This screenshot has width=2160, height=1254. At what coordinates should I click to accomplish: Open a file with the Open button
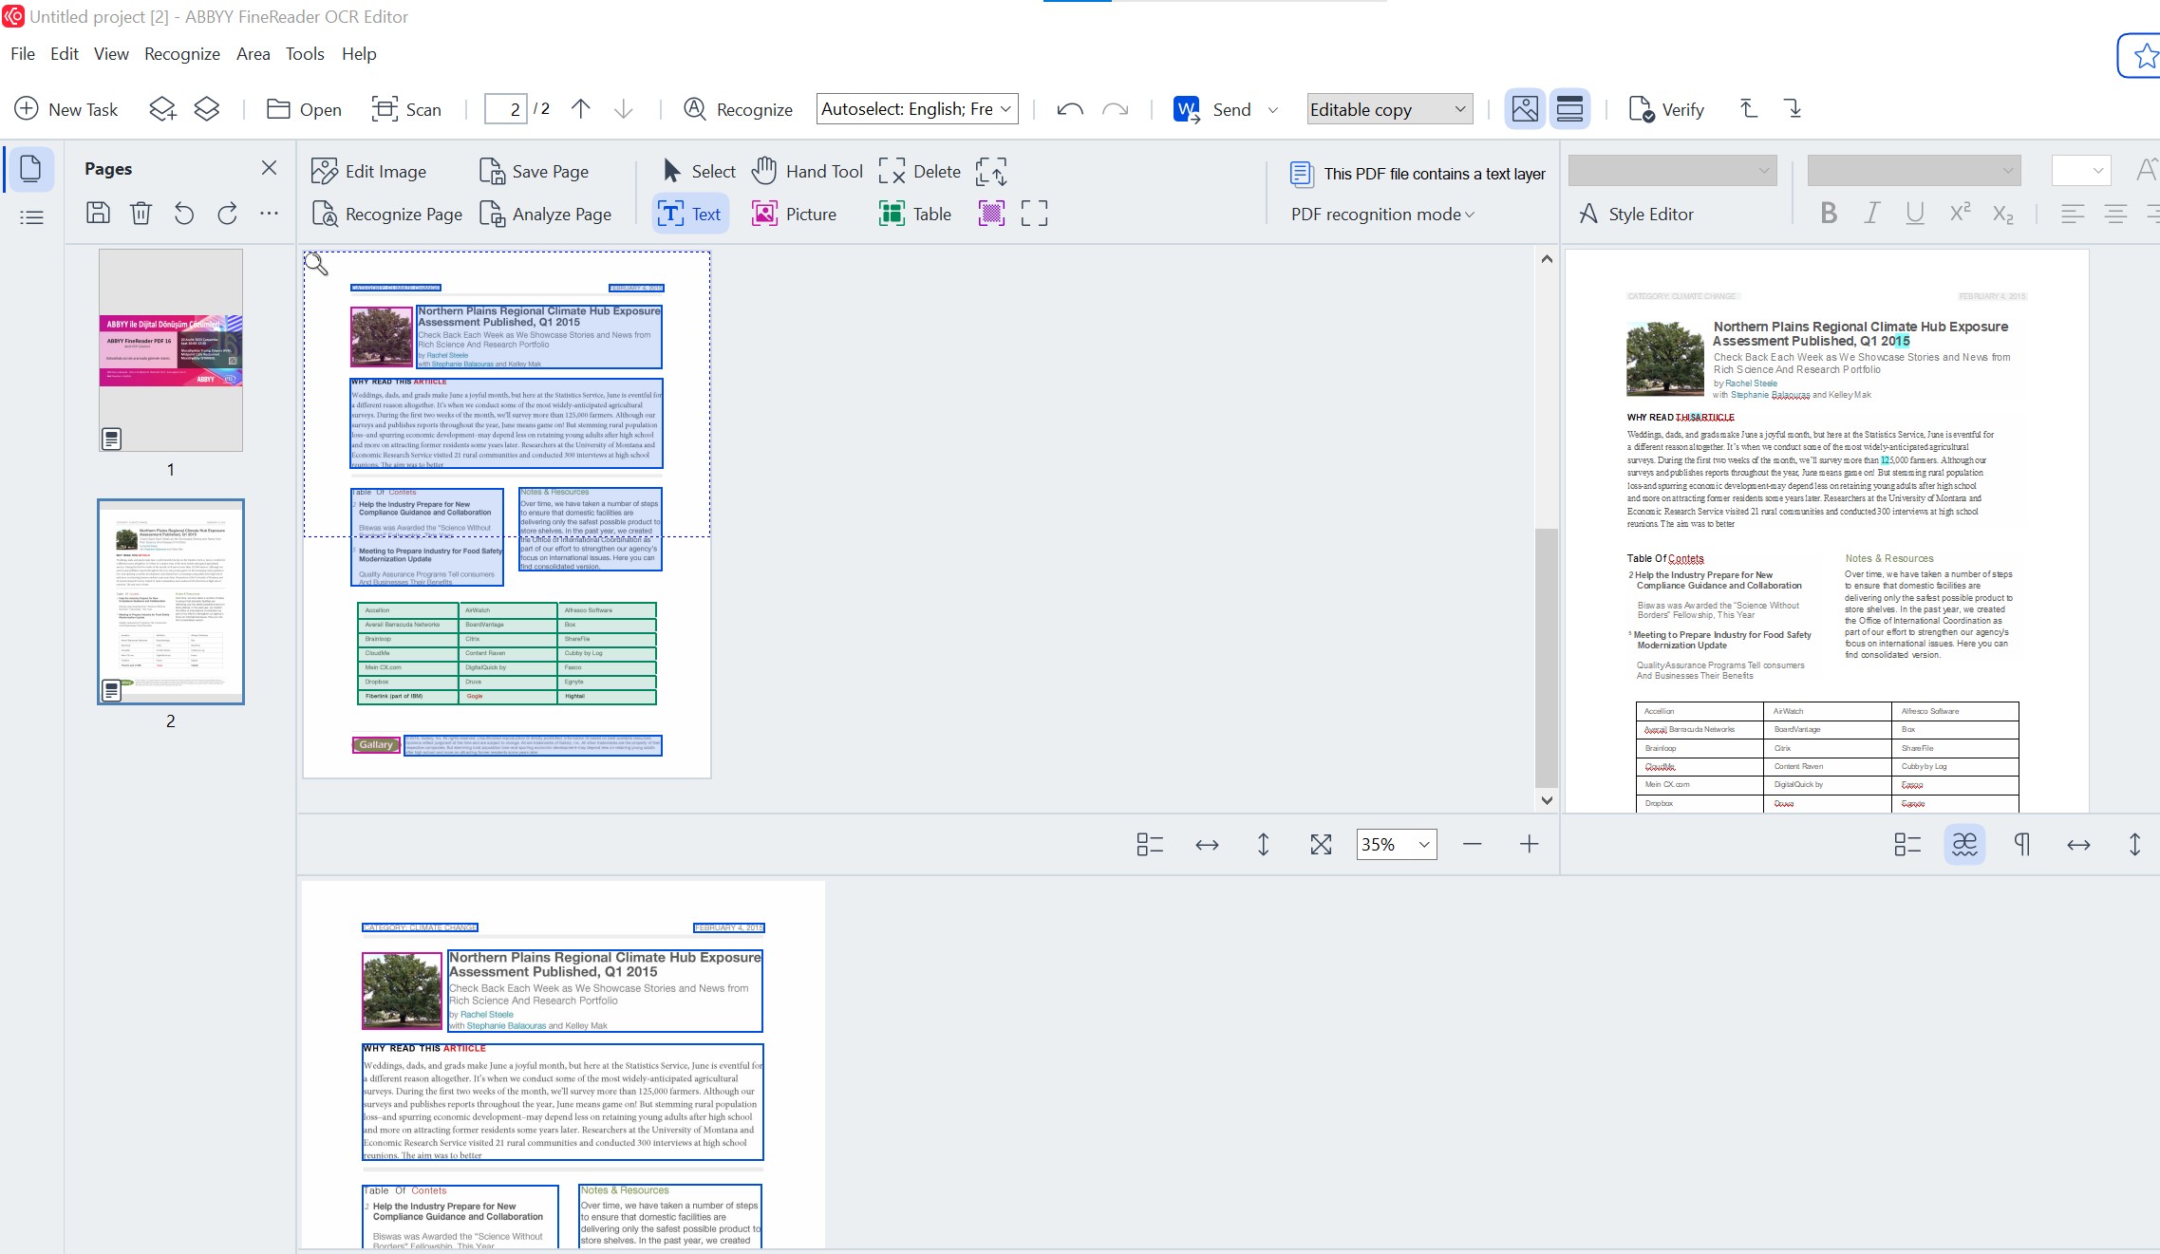(x=304, y=109)
